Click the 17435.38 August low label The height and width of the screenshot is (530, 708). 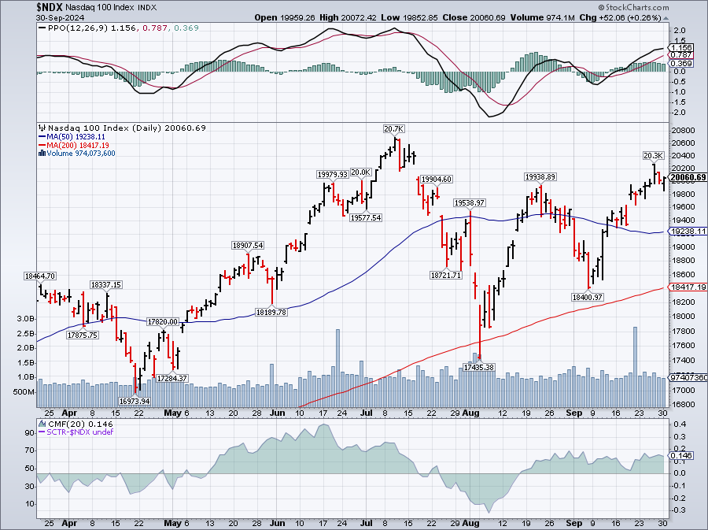pos(478,367)
